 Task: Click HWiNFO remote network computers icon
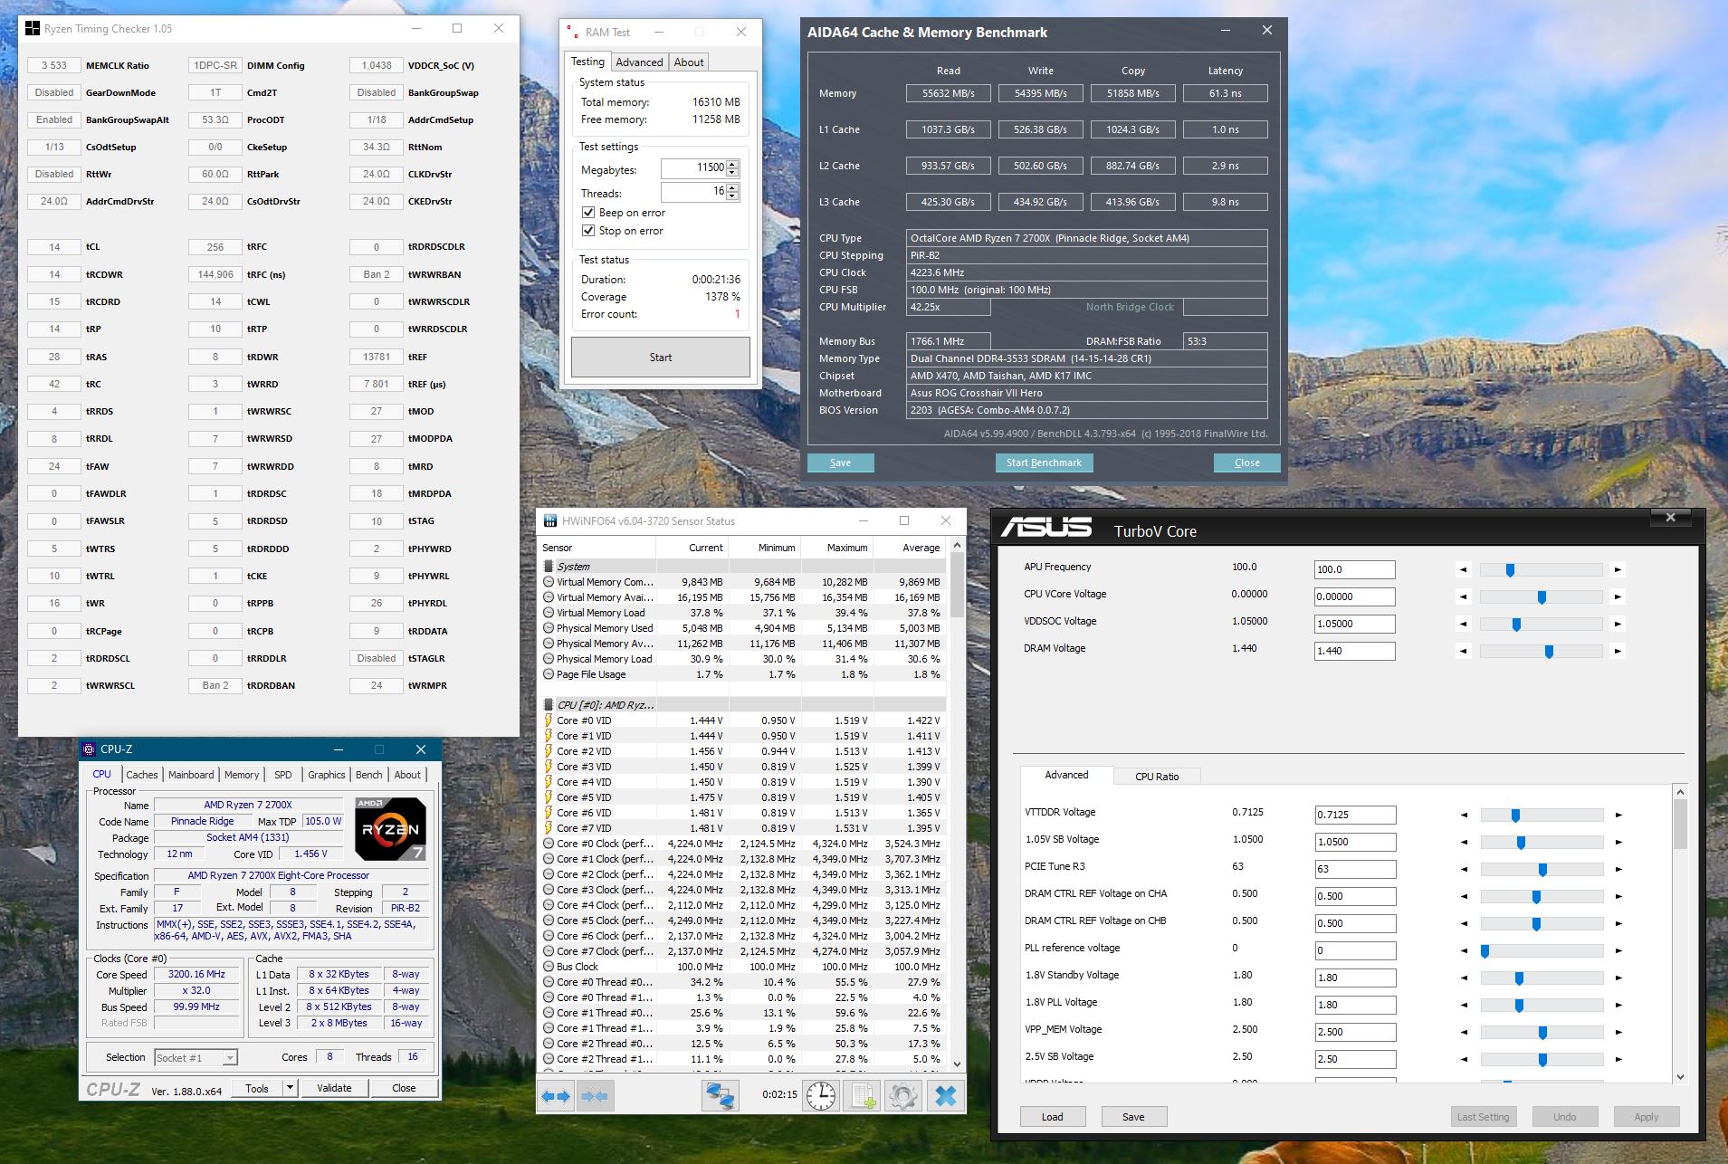[721, 1096]
